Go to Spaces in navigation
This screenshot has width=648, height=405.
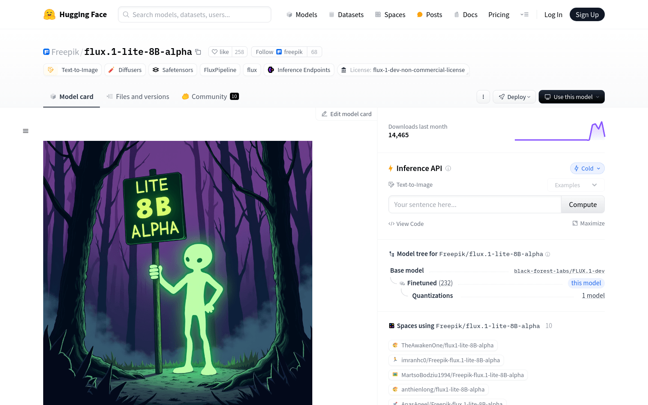[x=390, y=14]
